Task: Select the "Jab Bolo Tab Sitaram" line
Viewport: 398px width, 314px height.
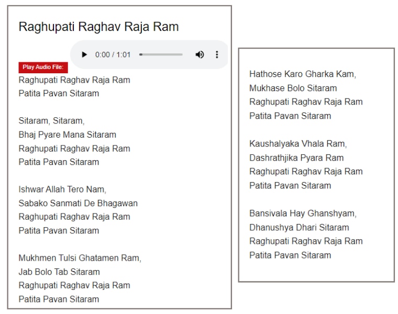Action: pyautogui.click(x=59, y=272)
